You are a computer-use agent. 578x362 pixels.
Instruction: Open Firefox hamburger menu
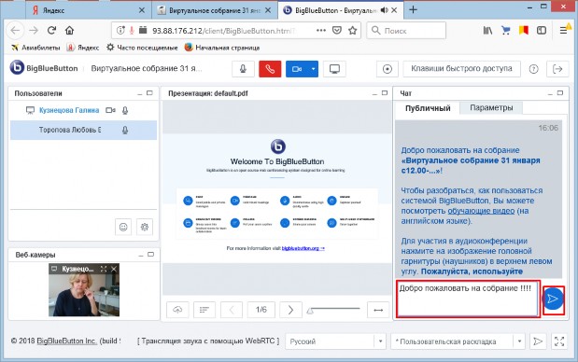click(564, 31)
